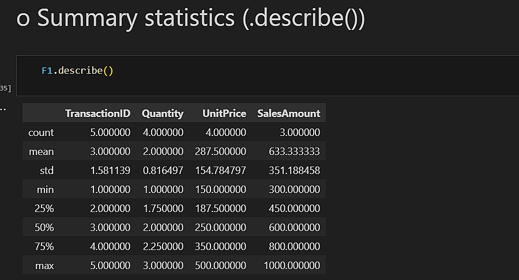The height and width of the screenshot is (280, 519).
Task: Select the SalesAmount column header
Action: pyautogui.click(x=288, y=113)
